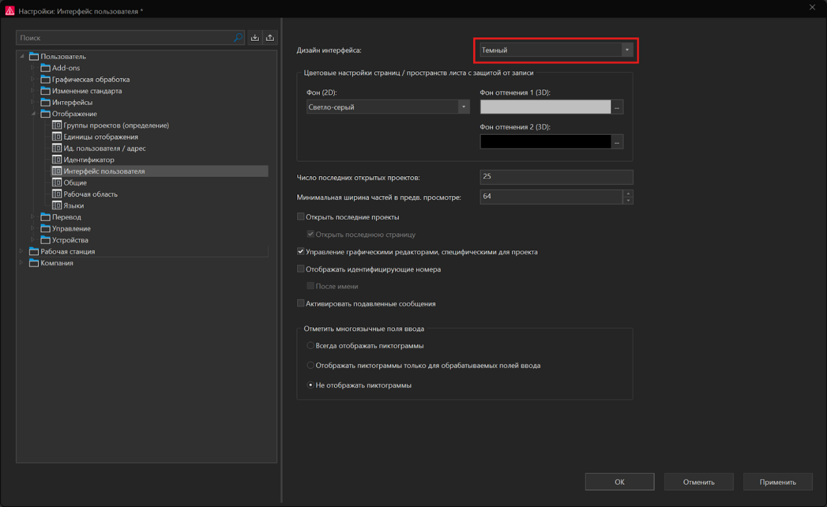The image size is (827, 507).
Task: Uncheck Управление графическими редакторами, специфическими для проекта
Action: [x=300, y=252]
